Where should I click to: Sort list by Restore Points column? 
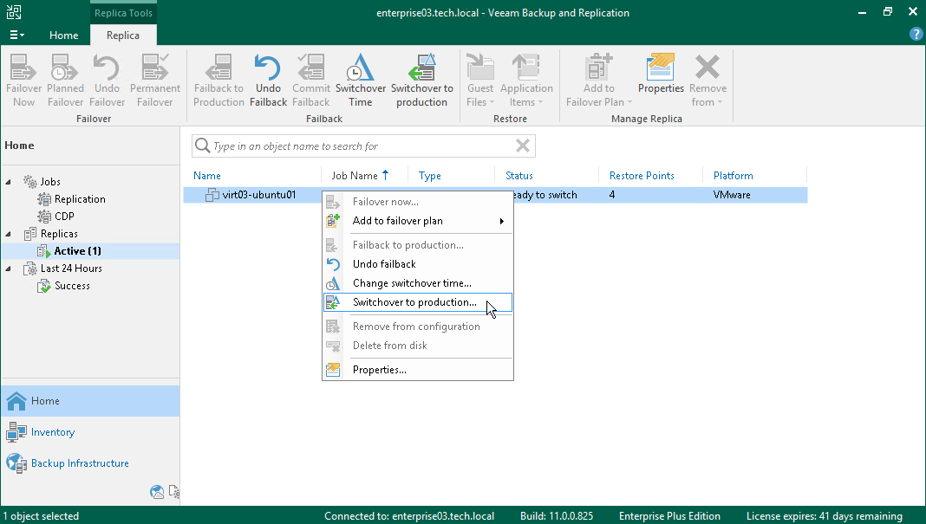[642, 176]
